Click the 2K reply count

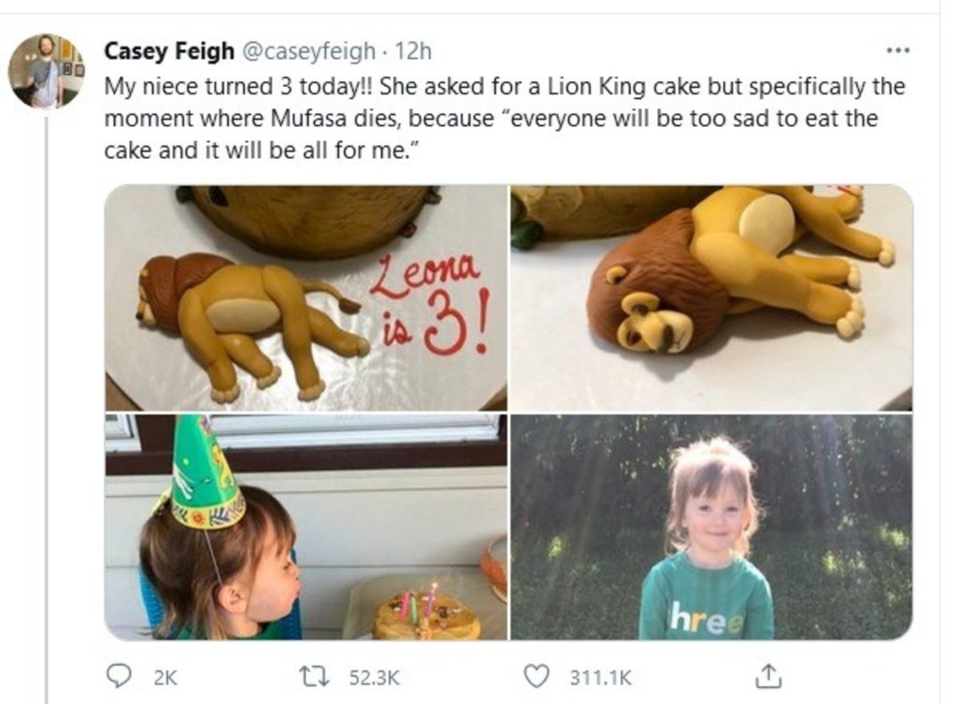(x=164, y=676)
